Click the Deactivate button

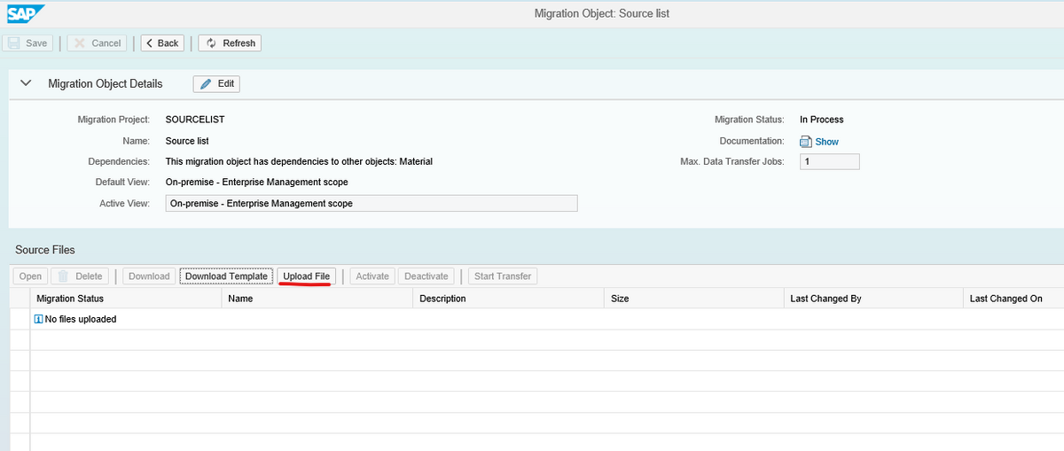426,276
